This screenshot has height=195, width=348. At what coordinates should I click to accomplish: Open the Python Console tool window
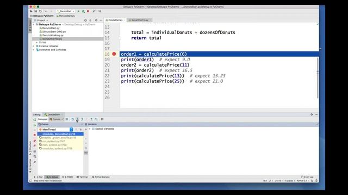(101, 177)
